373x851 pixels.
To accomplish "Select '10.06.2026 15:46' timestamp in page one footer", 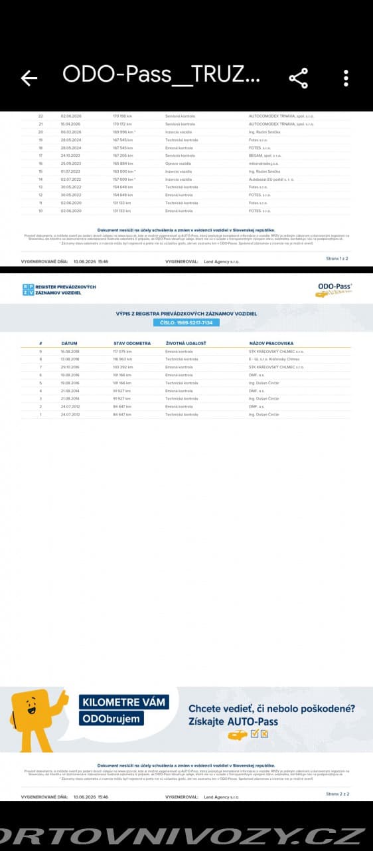I will pos(91,262).
